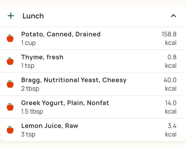Open the Thyme, fresh entry
Viewport: 186px width, 147px height.
point(42,57)
